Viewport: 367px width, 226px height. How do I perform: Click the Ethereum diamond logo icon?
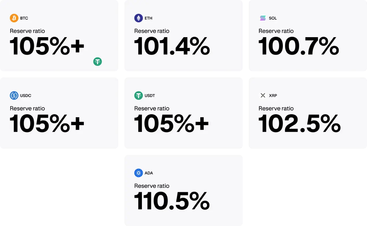(138, 18)
